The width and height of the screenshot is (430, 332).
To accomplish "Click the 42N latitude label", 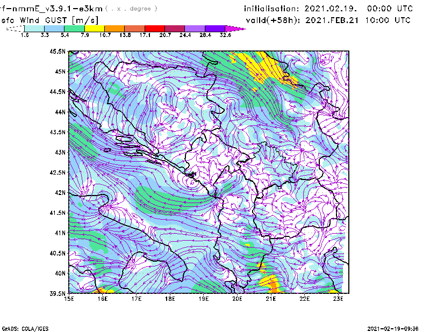I will click(x=60, y=192).
